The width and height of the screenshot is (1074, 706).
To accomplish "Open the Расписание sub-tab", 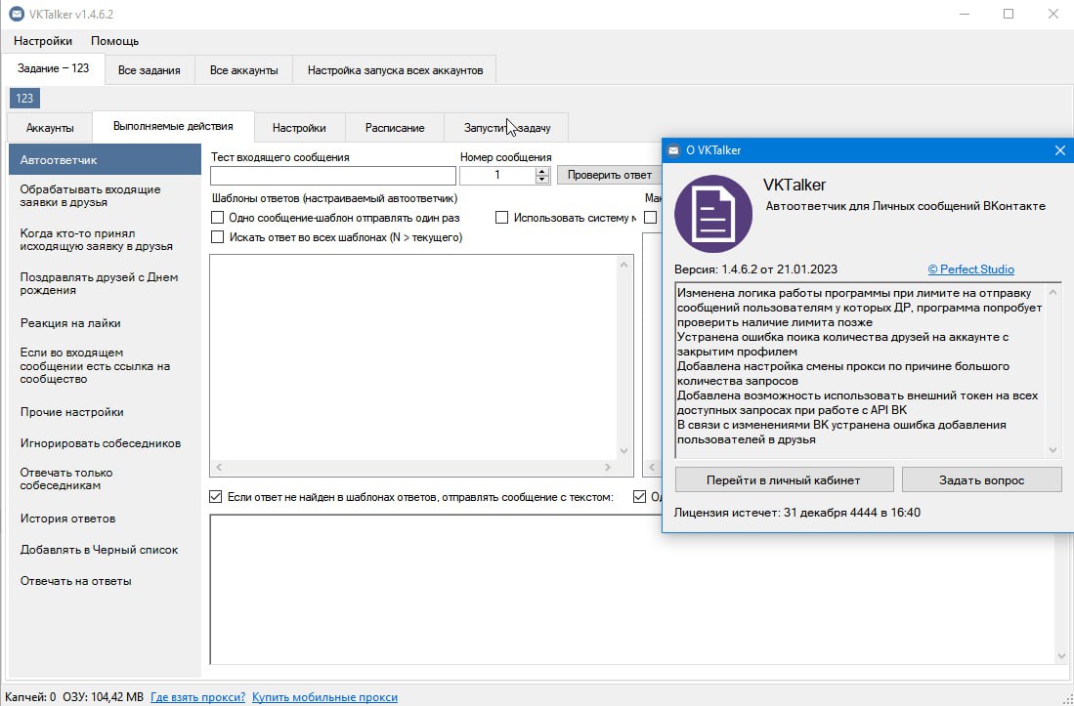I will pyautogui.click(x=395, y=128).
